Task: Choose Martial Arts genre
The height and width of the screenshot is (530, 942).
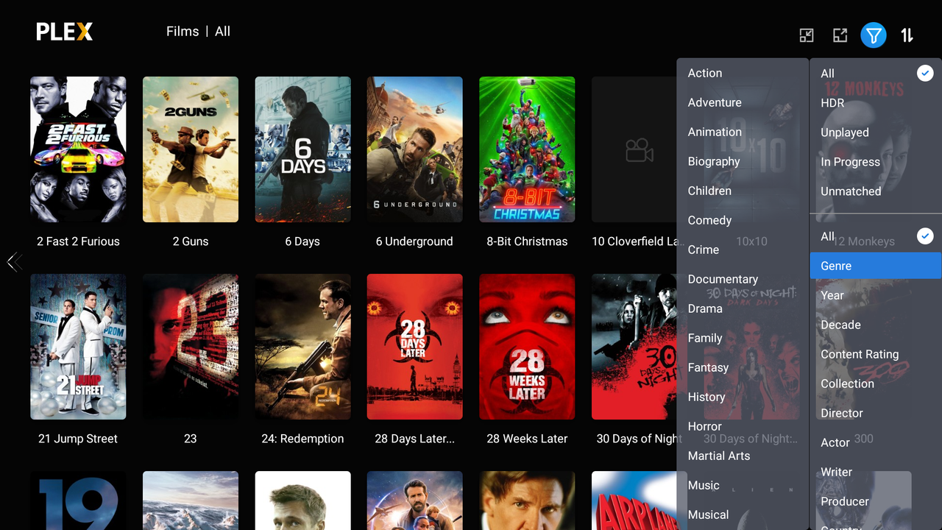Action: tap(743, 456)
